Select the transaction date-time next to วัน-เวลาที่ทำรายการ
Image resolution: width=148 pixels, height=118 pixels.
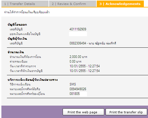tap(85, 66)
